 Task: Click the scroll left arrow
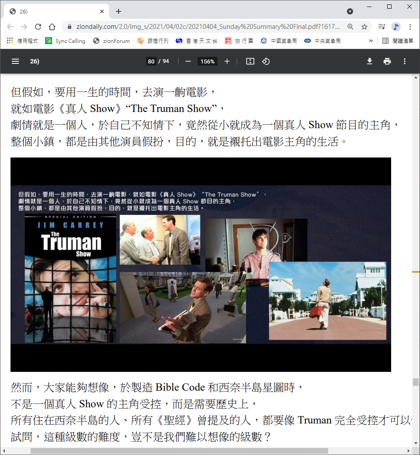[x=4, y=451]
